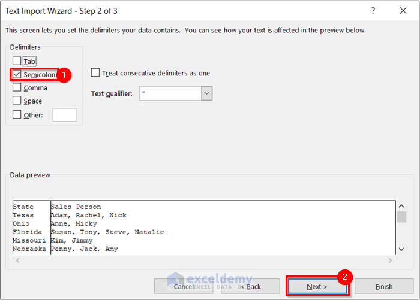Image resolution: width=420 pixels, height=300 pixels.
Task: Enable the Space delimiter checkbox
Action: click(17, 100)
